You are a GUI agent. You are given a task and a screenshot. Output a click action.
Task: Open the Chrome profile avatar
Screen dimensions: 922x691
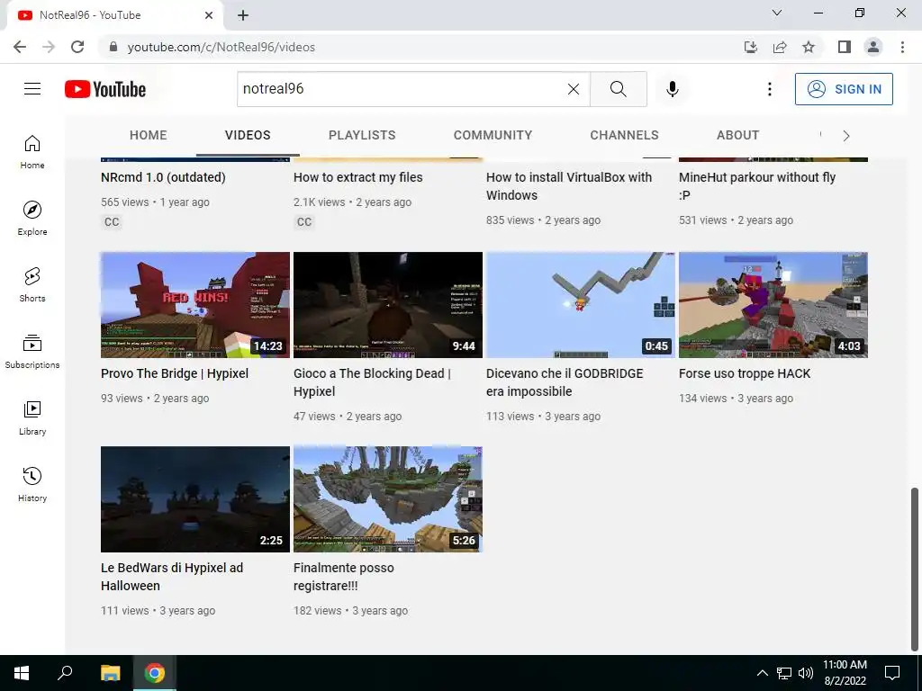pos(873,47)
